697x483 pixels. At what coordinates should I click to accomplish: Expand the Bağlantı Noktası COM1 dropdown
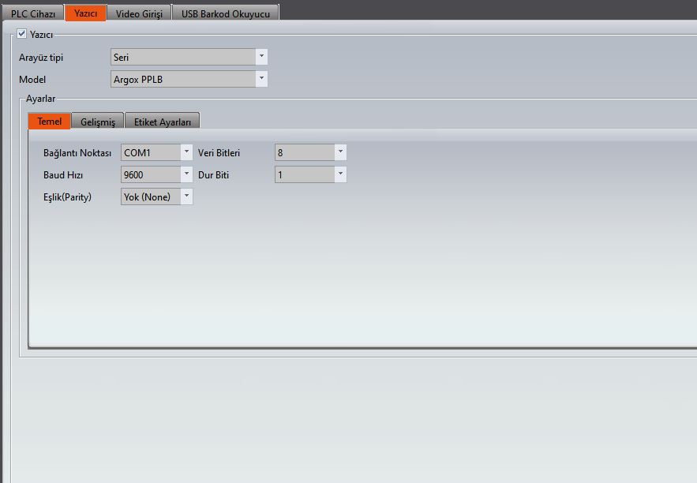click(156, 152)
